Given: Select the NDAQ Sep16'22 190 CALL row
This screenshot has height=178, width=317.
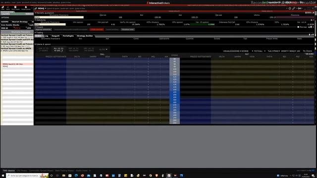Looking at the screenshot, I should tap(17, 64).
